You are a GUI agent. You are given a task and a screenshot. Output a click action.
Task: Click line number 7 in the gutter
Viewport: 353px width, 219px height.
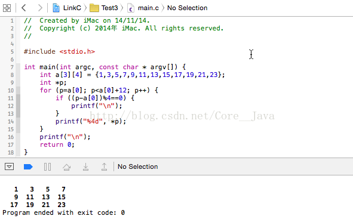[12, 67]
